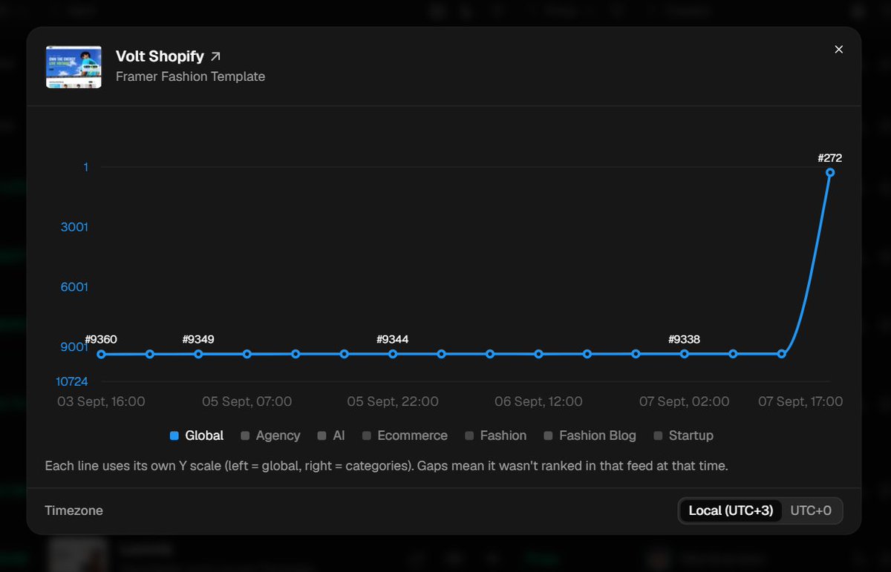The width and height of the screenshot is (891, 572).
Task: Switch timezone to UTC+0
Action: (811, 510)
